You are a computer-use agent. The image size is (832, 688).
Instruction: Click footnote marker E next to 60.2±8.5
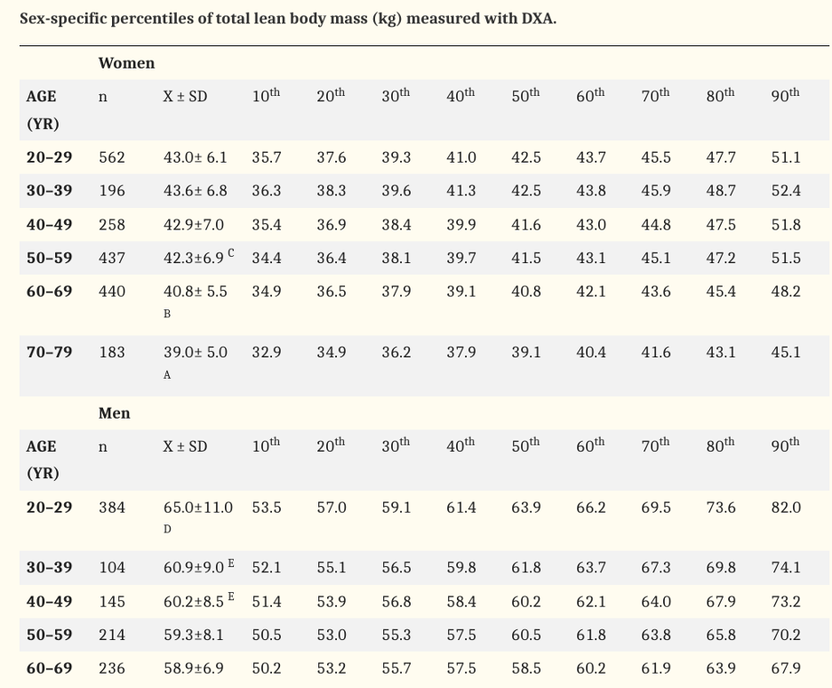pos(231,596)
